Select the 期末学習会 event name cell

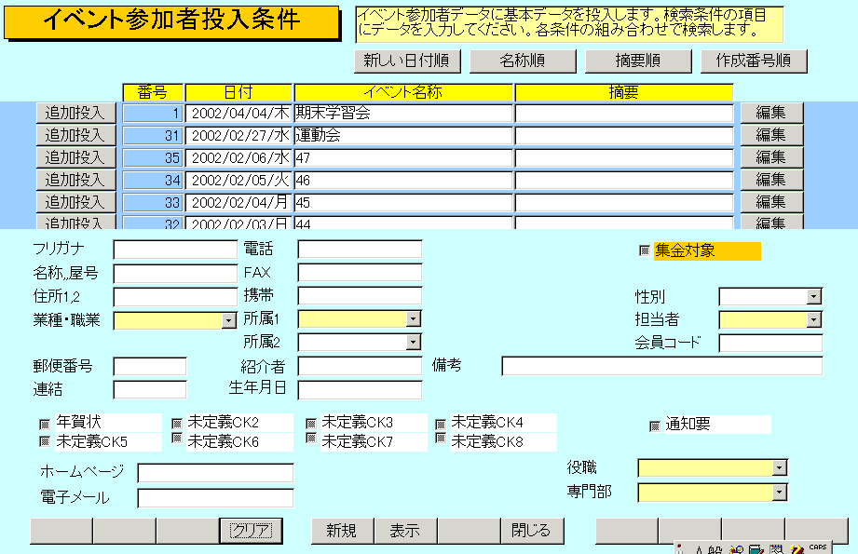[x=403, y=114]
